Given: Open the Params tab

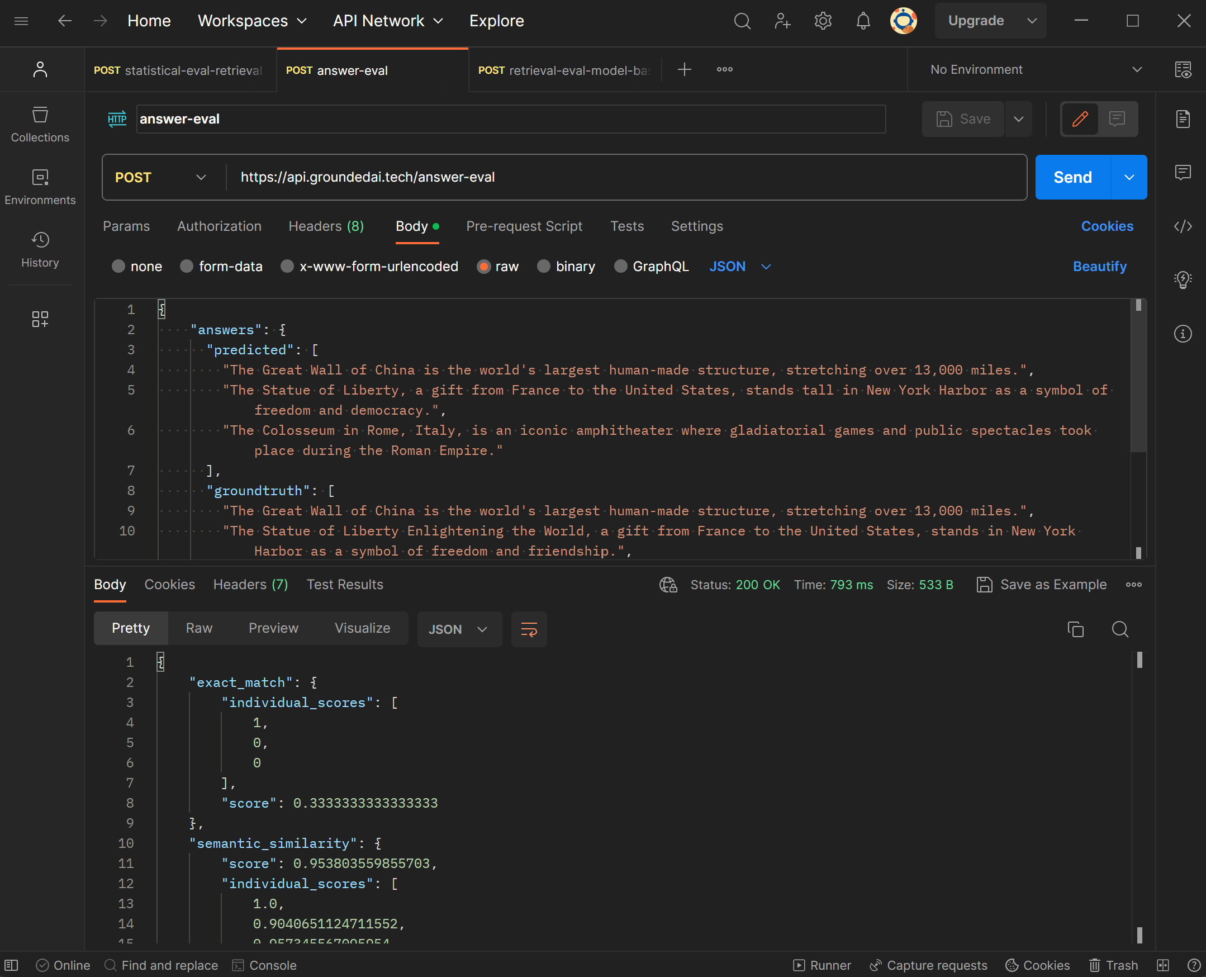Looking at the screenshot, I should coord(126,226).
